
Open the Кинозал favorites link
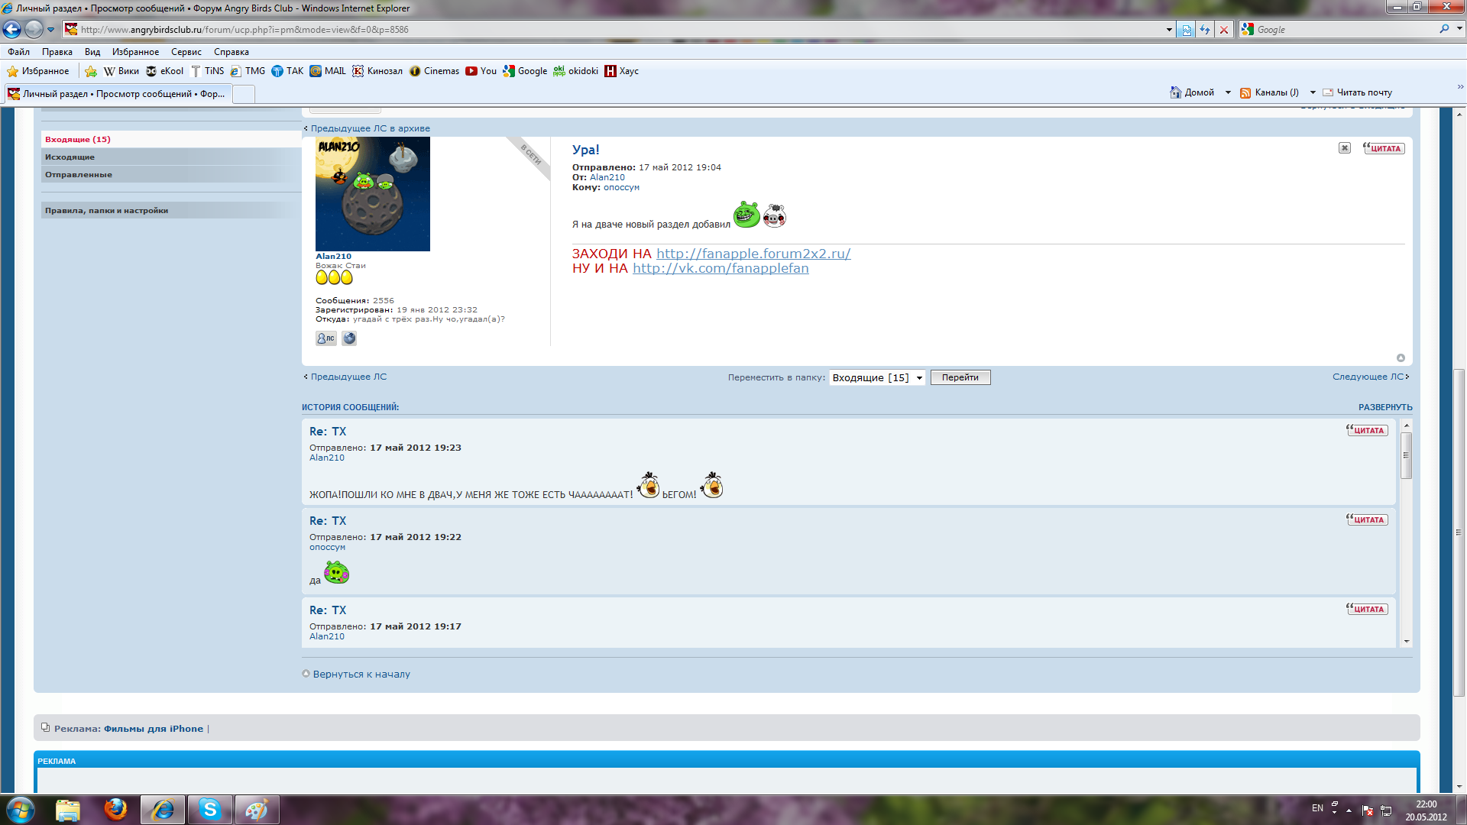377,71
